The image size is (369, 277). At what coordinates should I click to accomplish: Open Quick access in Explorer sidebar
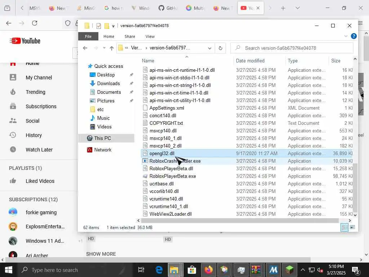coord(106,66)
